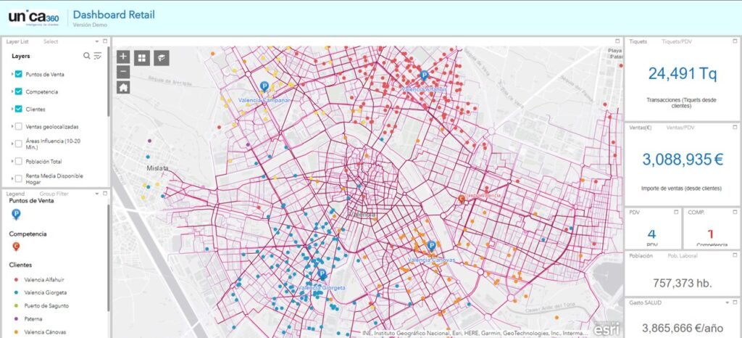Zoom out of the map
The width and height of the screenshot is (742, 338).
[123, 72]
